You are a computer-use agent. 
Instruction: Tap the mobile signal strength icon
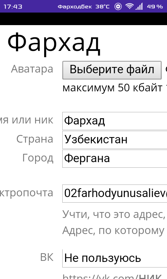point(139,7)
